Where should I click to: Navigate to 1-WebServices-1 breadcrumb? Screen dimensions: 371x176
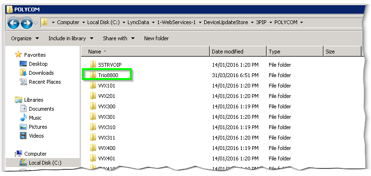176,22
